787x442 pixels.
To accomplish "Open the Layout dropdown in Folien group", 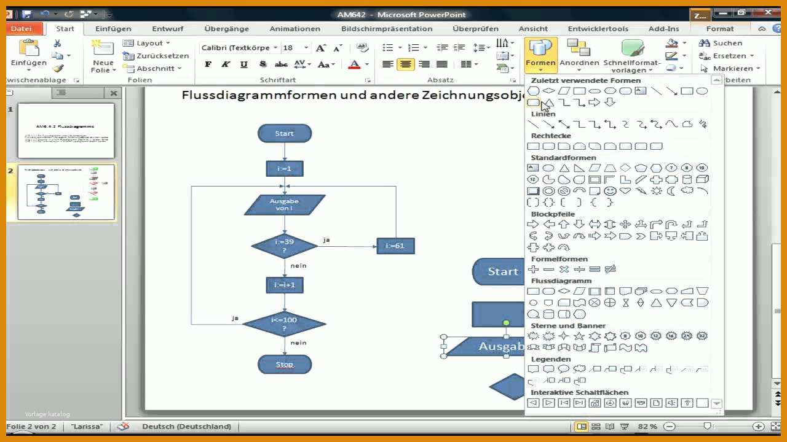I will coord(146,43).
